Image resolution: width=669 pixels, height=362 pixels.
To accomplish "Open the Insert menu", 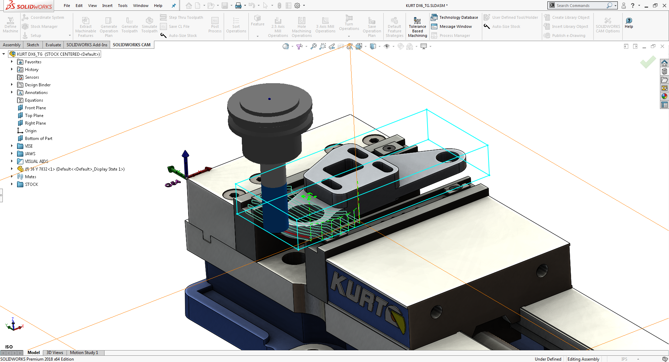I will [107, 6].
